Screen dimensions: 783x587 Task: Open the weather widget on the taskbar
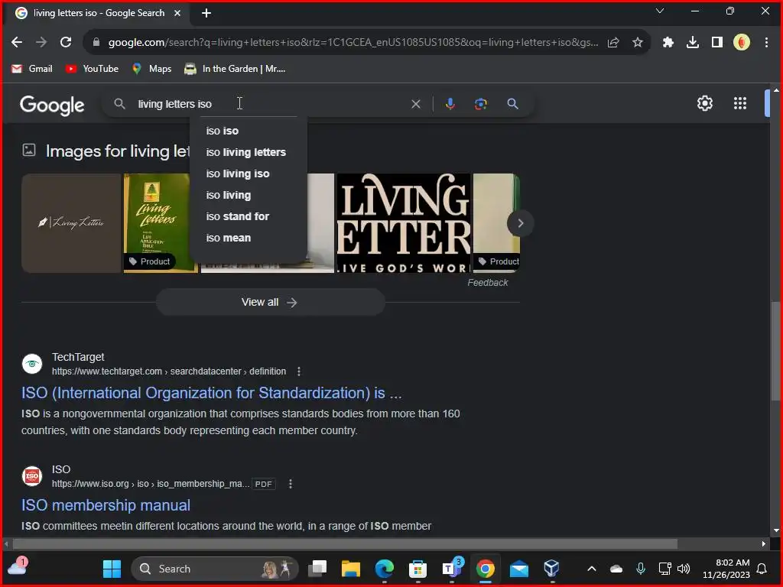[x=18, y=568]
